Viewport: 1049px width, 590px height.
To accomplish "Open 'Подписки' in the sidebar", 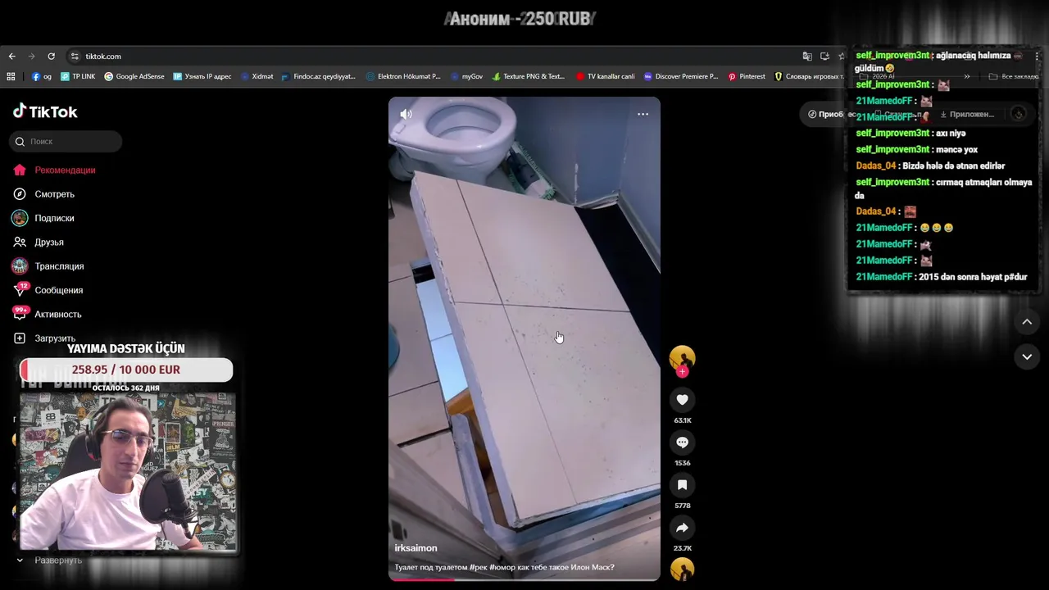I will click(43, 218).
